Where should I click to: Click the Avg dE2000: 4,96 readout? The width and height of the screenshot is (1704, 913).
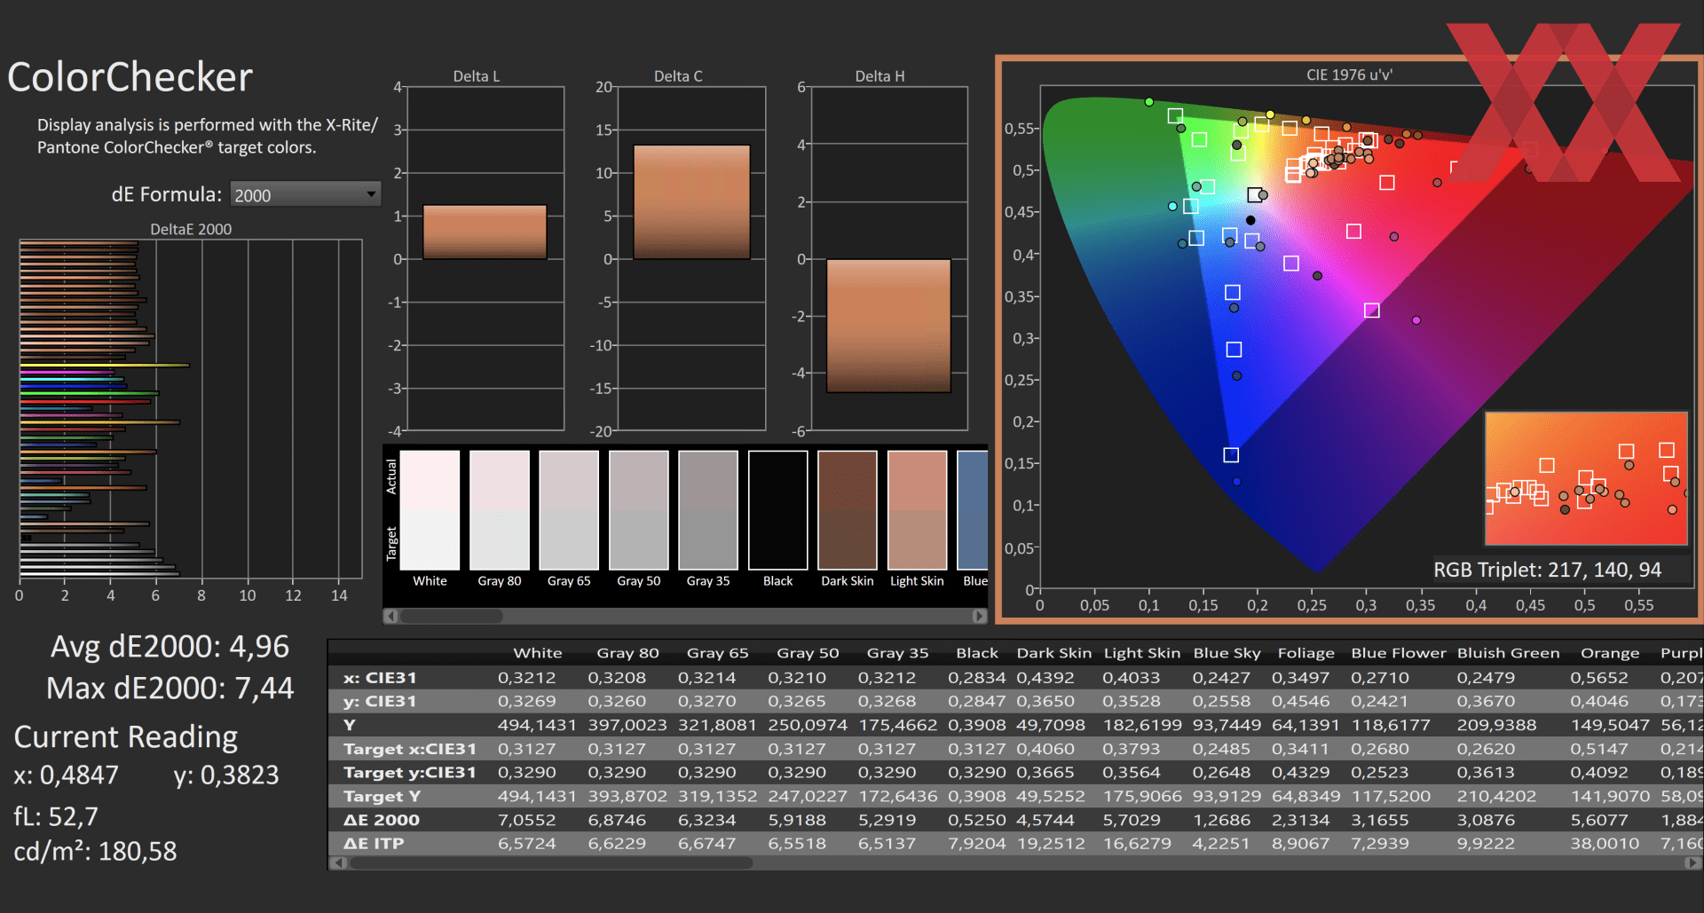[x=170, y=646]
